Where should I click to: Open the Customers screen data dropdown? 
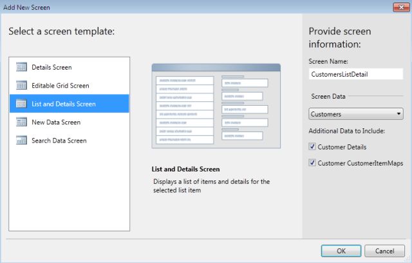(356, 114)
